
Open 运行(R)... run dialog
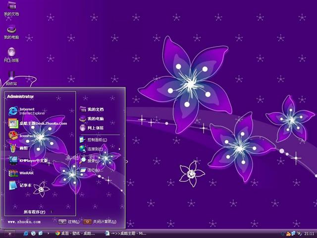click(92, 170)
